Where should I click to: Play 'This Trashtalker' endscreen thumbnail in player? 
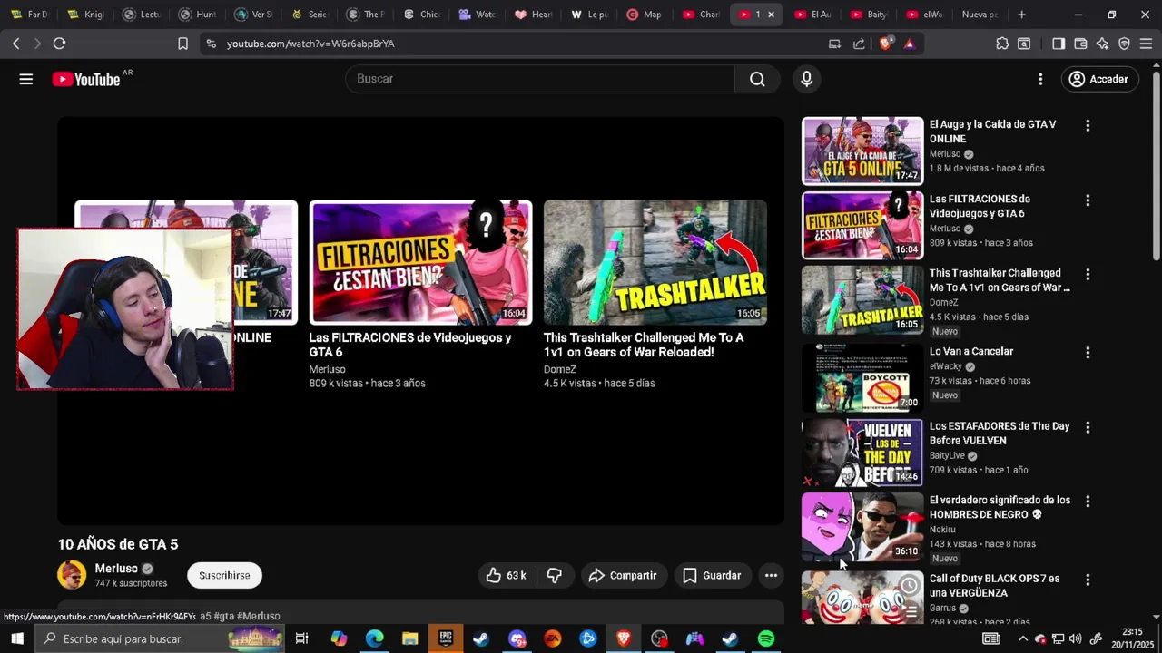pos(655,263)
